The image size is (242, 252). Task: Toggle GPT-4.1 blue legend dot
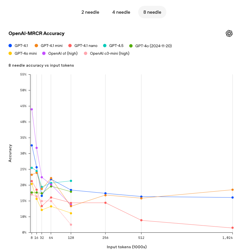[x=10, y=46]
